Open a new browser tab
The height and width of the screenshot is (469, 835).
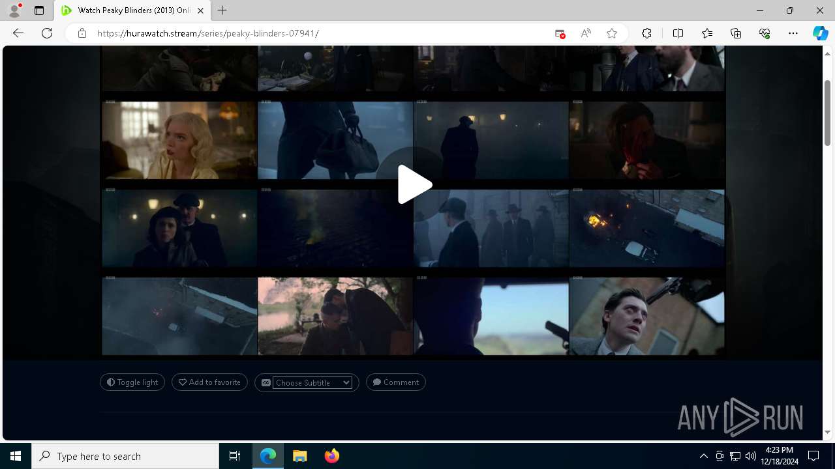coord(222,10)
